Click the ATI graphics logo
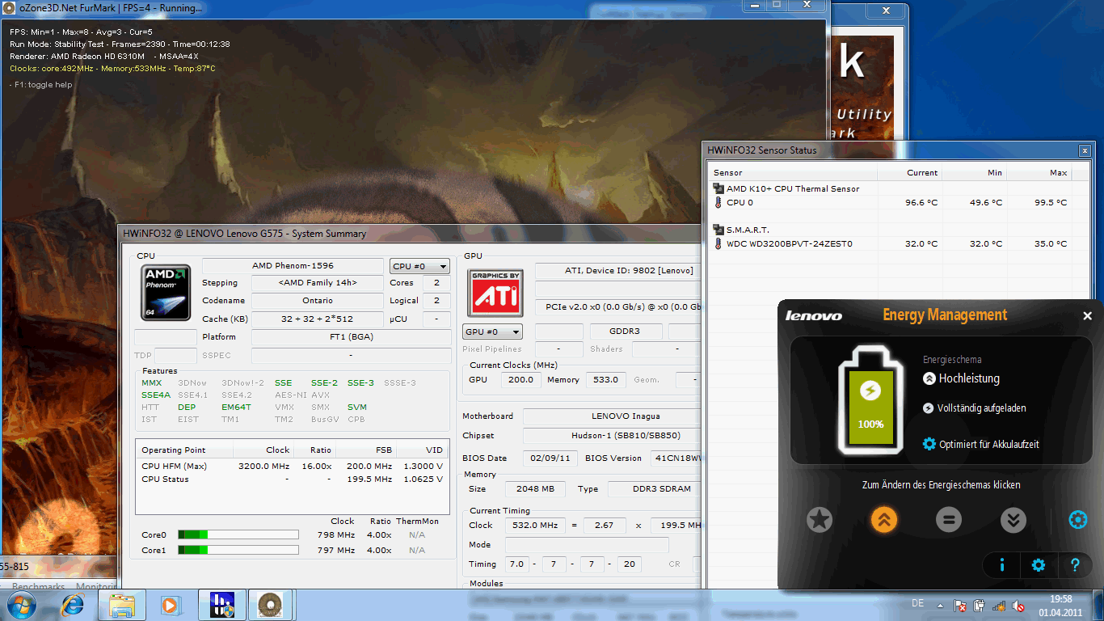 [x=495, y=292]
